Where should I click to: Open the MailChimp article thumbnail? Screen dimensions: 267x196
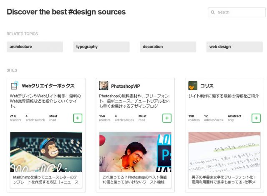click(x=46, y=152)
